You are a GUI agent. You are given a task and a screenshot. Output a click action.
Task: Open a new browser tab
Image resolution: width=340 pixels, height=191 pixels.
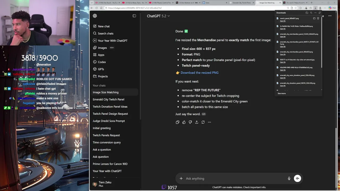click(311, 3)
